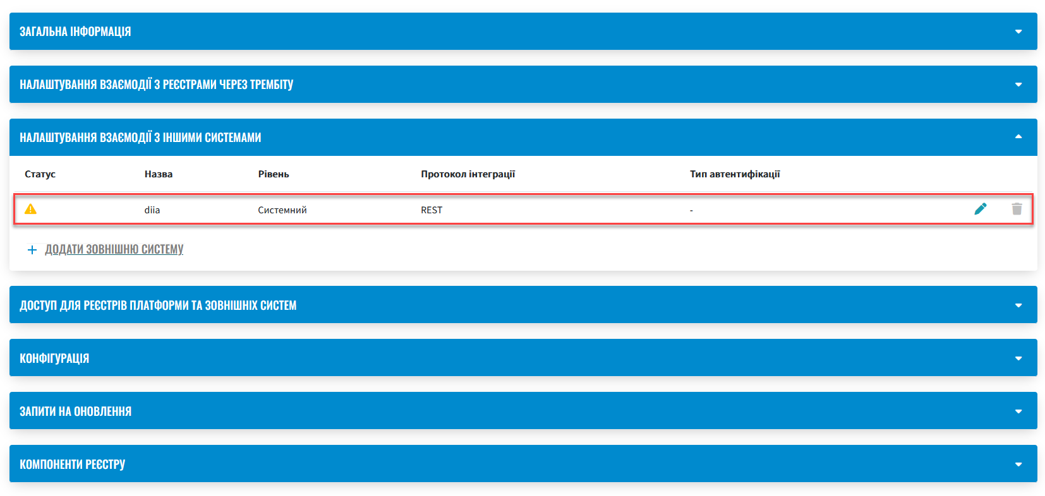1045x496 pixels.
Task: Open the НАЛАШТУВАННЯ ВЗАЄМОДІЇ З РЕЄСТРАМИ ЧЕРЕЗ ТРЕМБІТУ title
Action: pos(157,85)
